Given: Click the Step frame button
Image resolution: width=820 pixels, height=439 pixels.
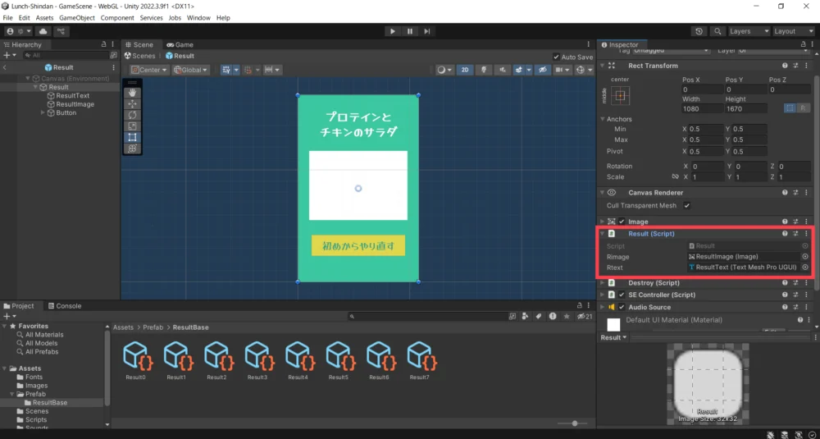Looking at the screenshot, I should coord(427,31).
